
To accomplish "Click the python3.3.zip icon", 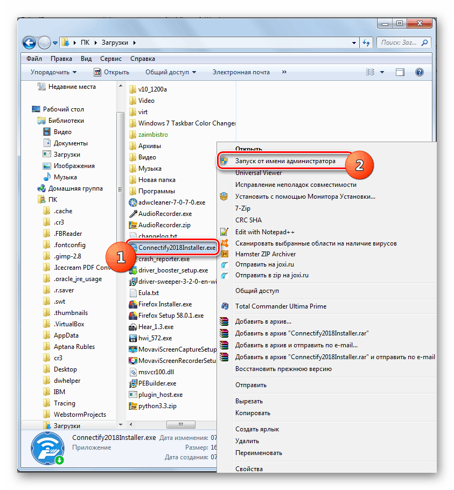I will point(133,406).
